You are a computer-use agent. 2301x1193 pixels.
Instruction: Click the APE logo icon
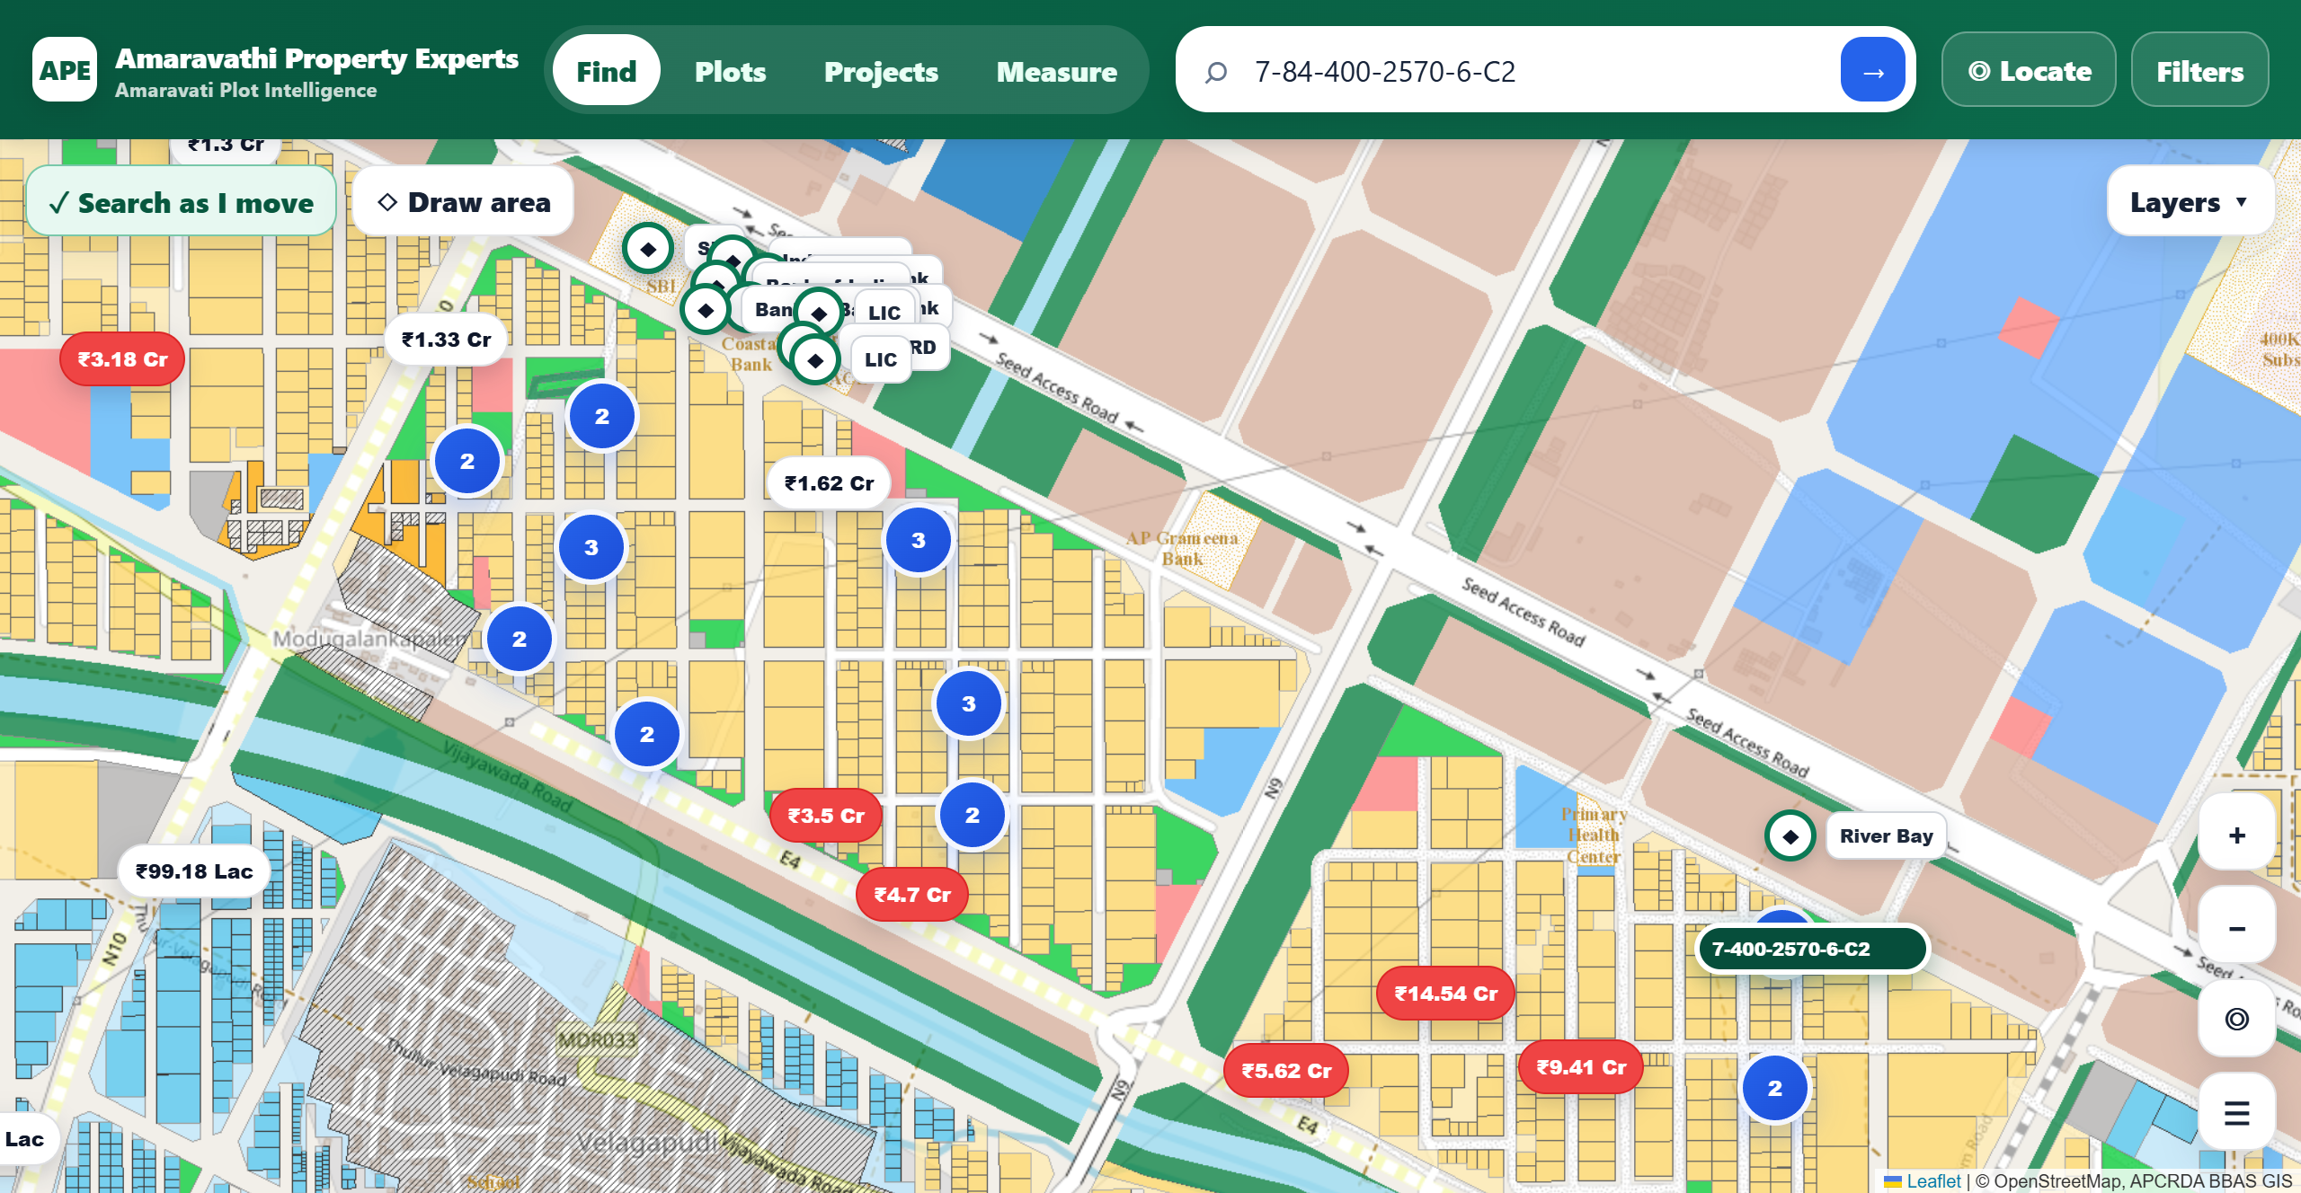tap(65, 70)
